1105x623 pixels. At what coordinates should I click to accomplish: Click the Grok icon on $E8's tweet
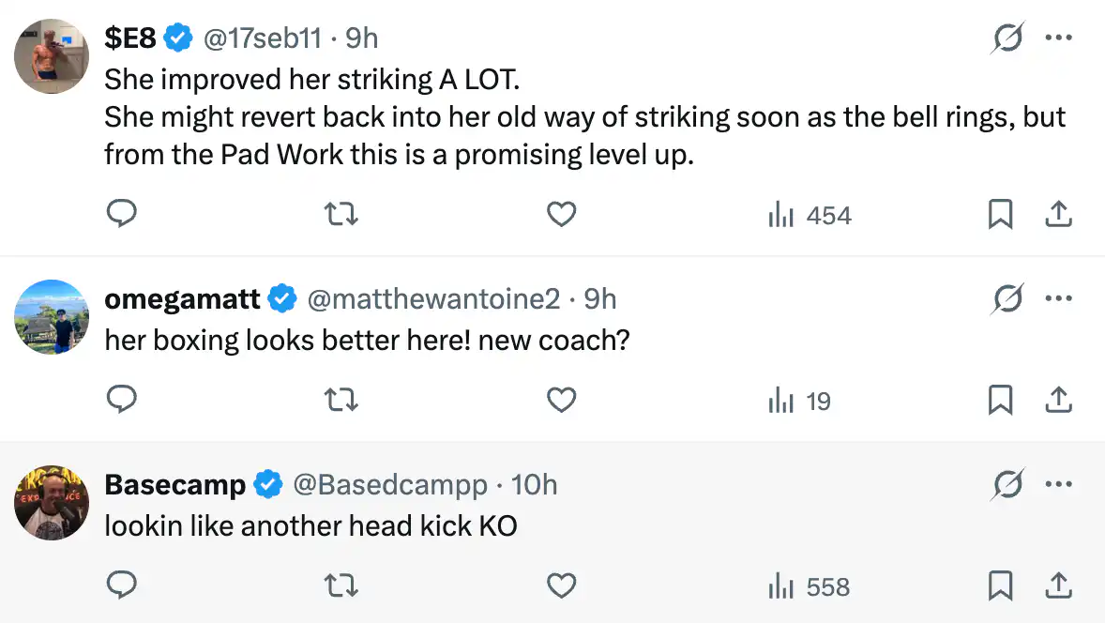[1008, 38]
